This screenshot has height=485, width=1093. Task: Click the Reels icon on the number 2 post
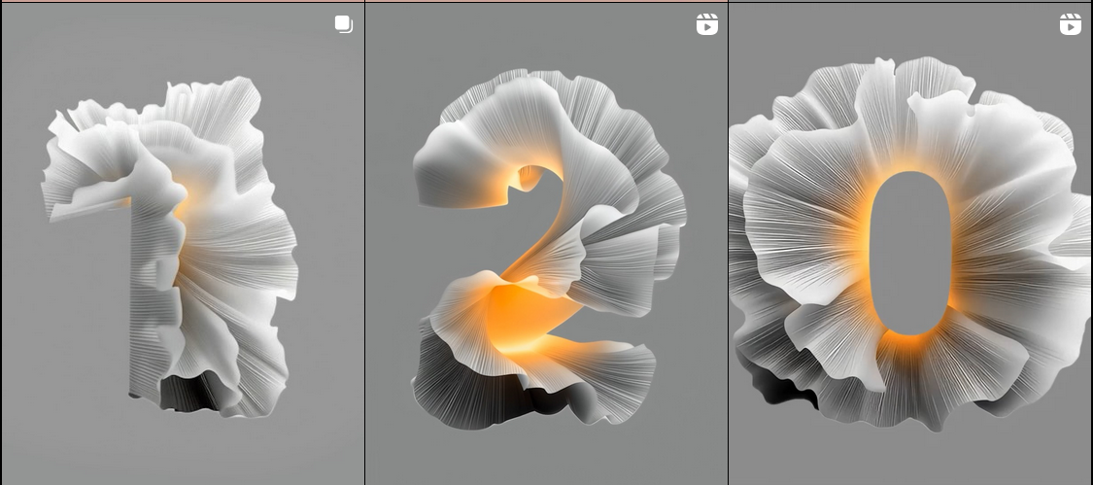click(707, 24)
